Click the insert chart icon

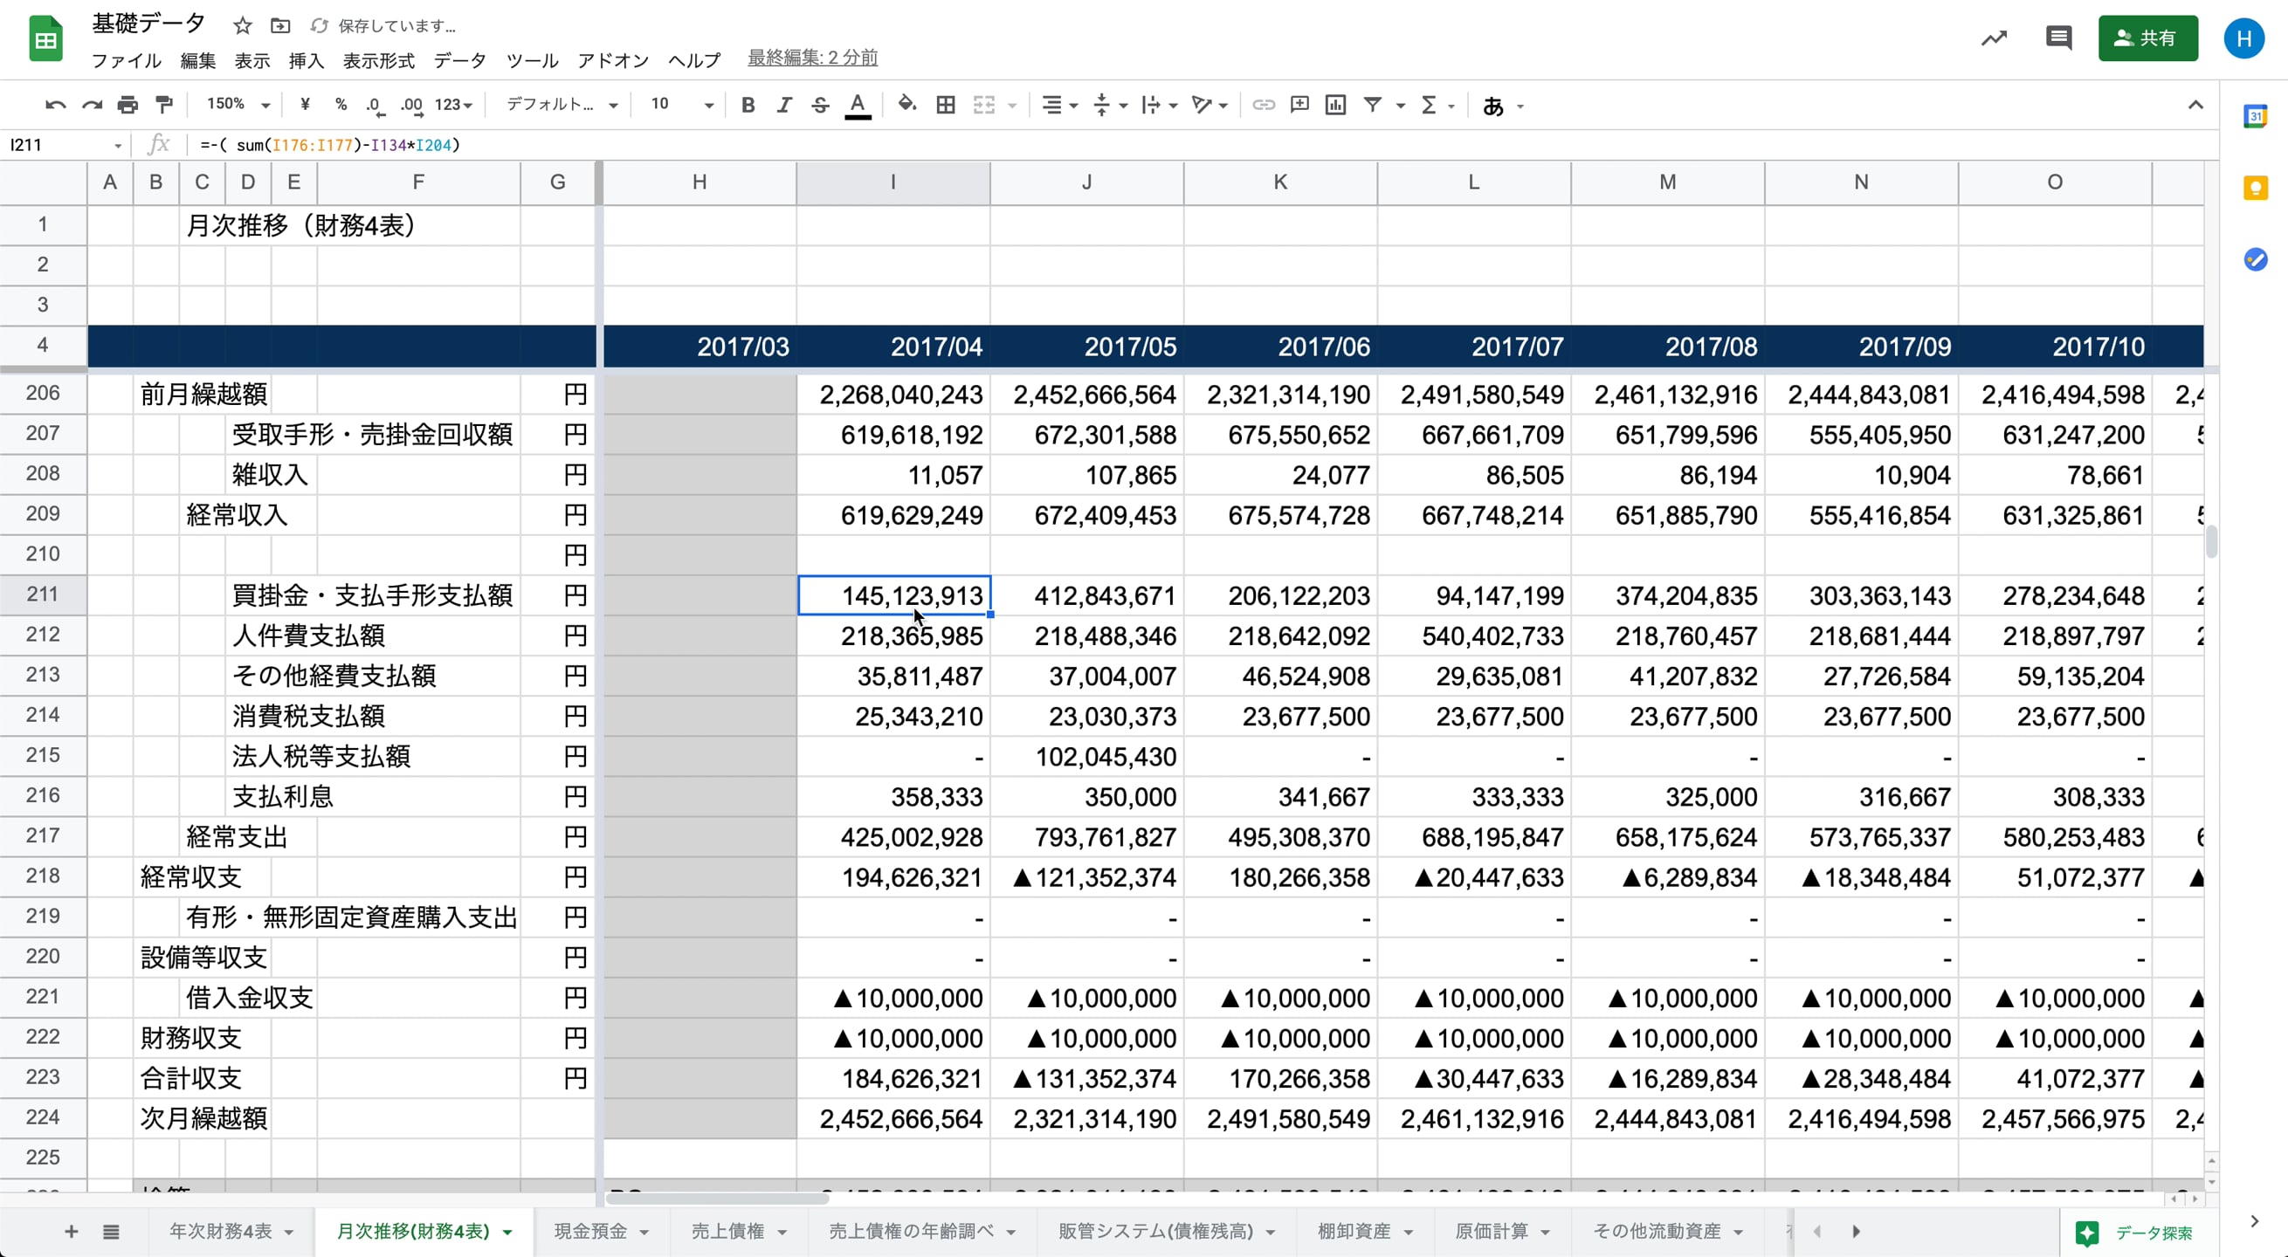[1335, 105]
